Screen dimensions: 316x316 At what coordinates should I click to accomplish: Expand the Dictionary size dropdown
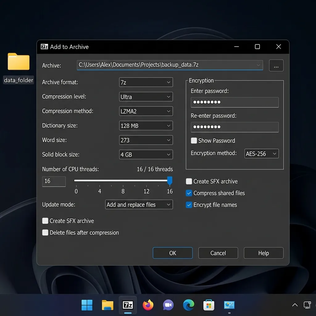click(x=146, y=126)
